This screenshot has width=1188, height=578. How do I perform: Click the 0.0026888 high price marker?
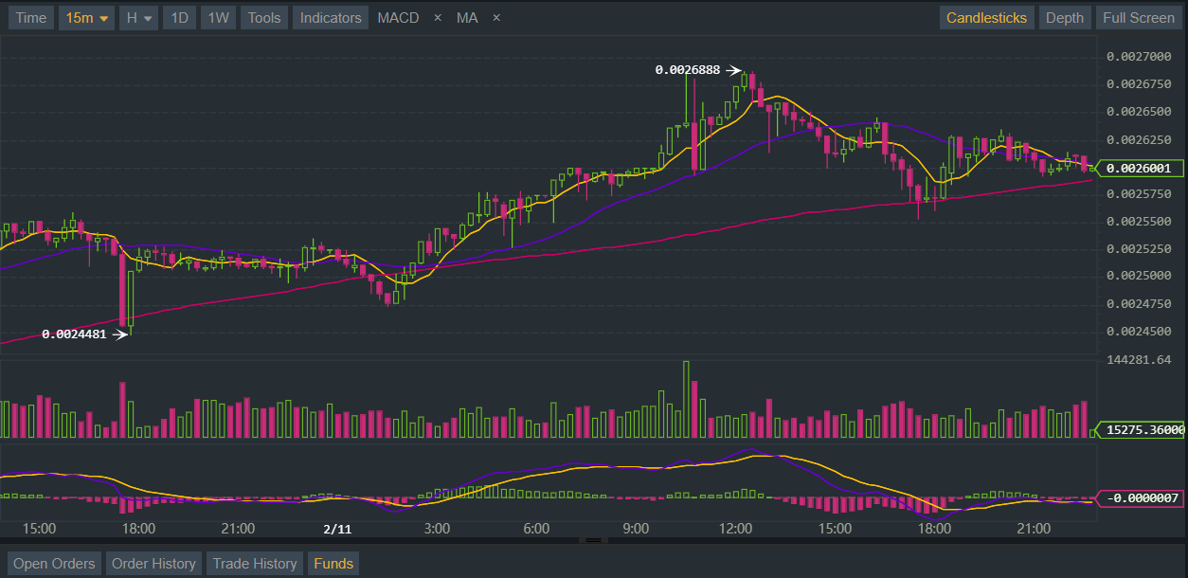click(688, 70)
